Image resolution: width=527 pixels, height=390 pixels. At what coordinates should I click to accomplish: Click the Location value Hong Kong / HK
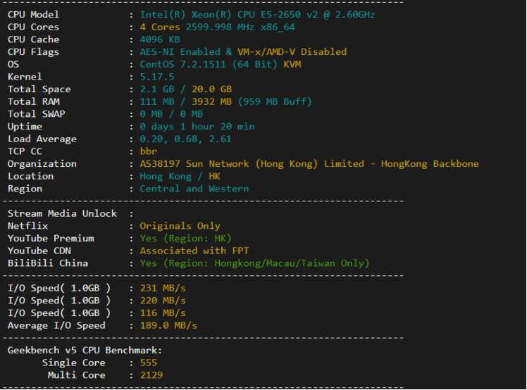point(179,176)
